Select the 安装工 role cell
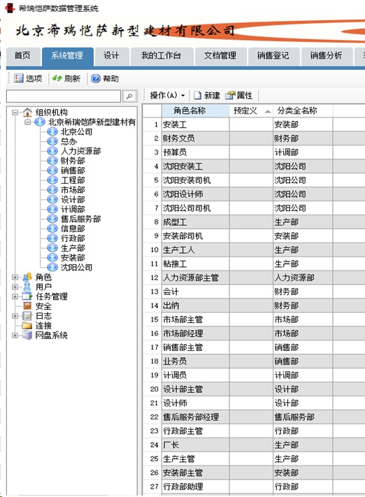Screen dimensions: 365x497 point(196,124)
